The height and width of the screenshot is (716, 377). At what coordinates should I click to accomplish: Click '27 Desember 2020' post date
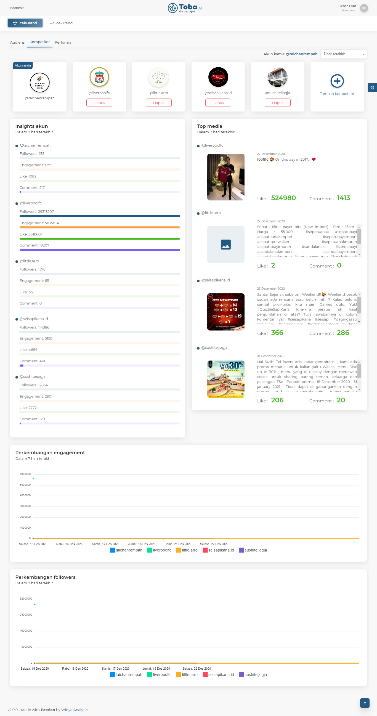[x=271, y=154]
